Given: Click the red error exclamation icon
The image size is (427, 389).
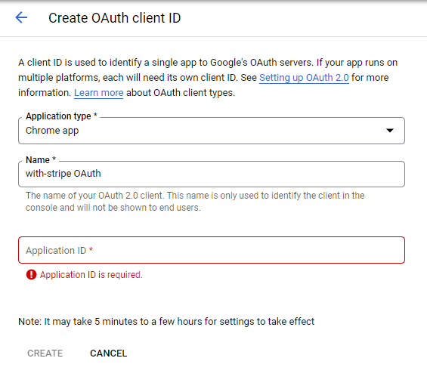Looking at the screenshot, I should tap(31, 274).
